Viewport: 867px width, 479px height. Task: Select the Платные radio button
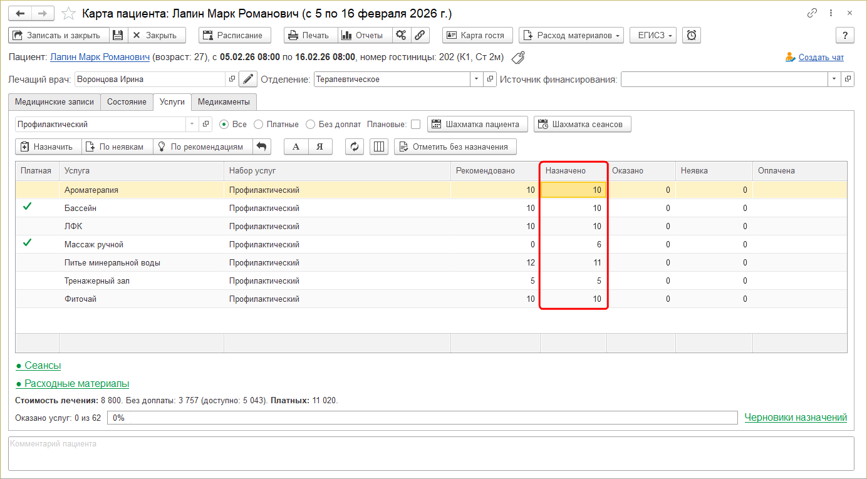[258, 125]
